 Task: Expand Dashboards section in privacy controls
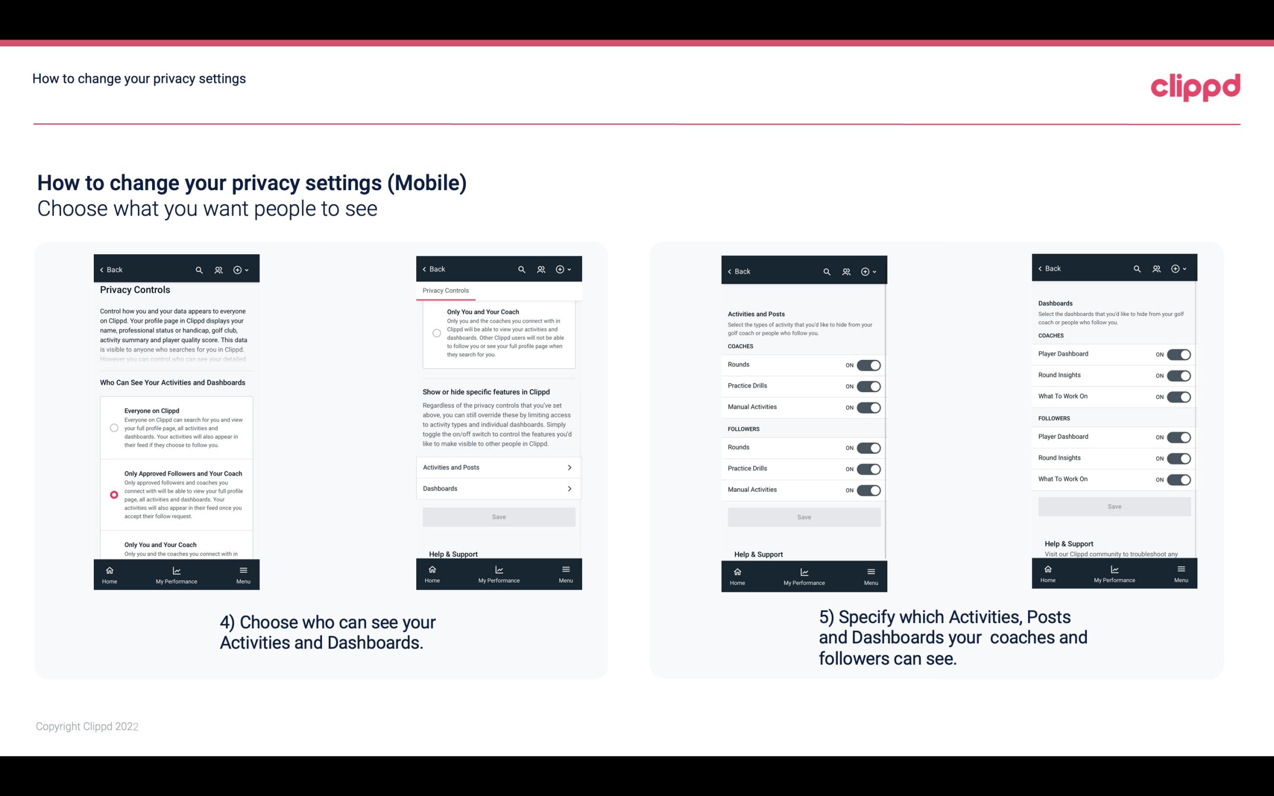[x=498, y=488]
